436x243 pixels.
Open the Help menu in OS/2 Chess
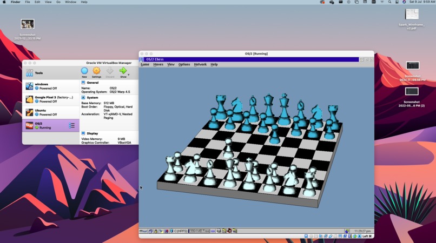point(214,64)
